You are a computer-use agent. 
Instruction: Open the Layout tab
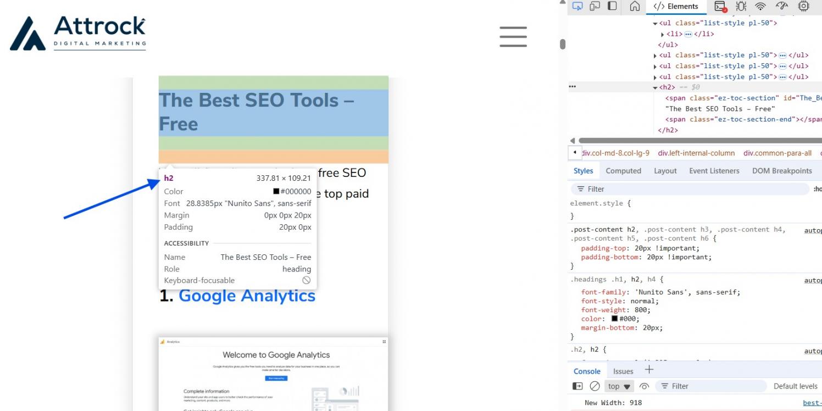coord(665,171)
